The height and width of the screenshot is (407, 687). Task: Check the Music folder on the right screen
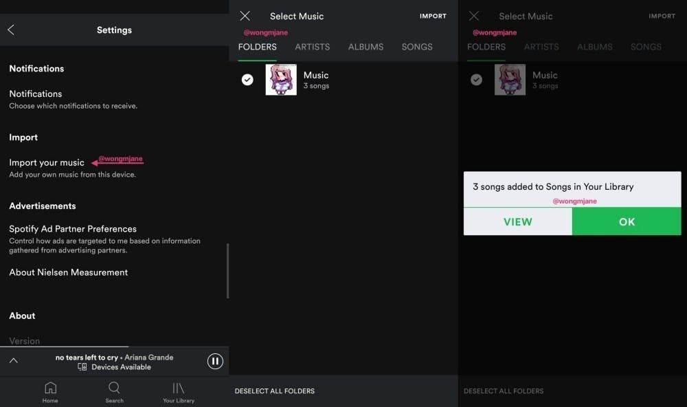(476, 79)
